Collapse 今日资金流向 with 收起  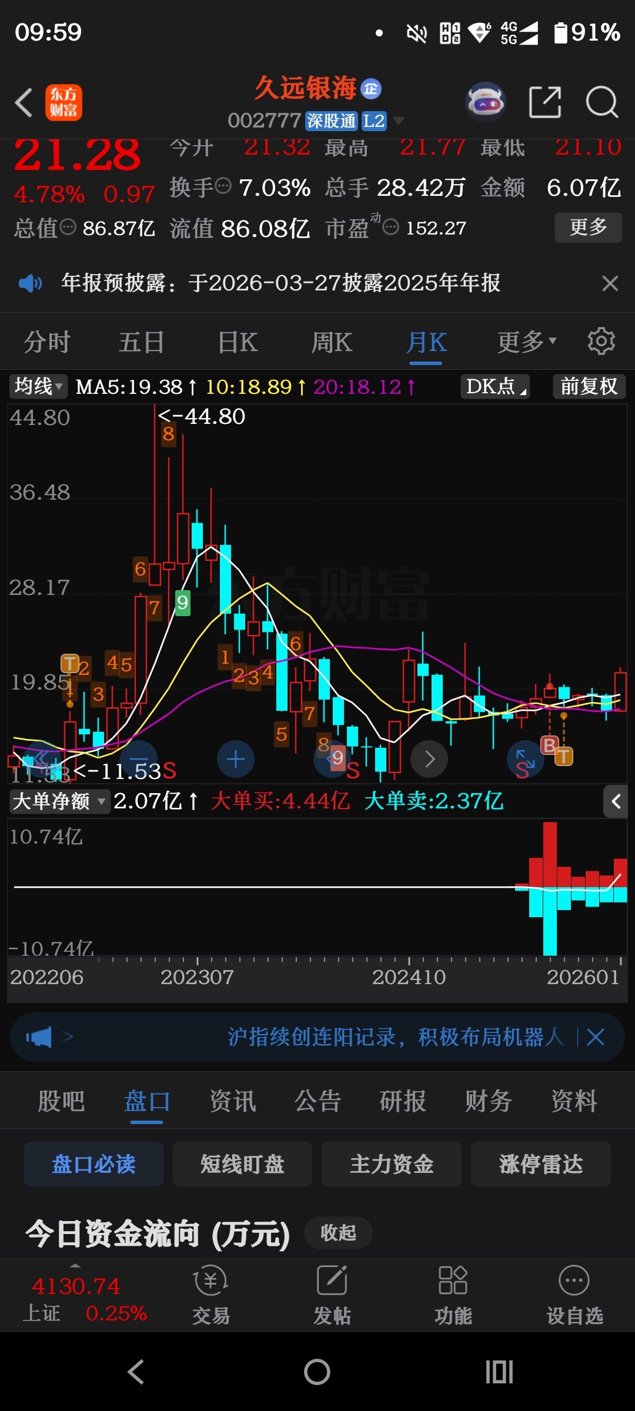pos(339,1232)
